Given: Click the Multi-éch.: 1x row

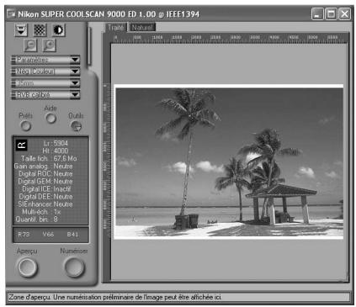Looking at the screenshot, I should (x=41, y=212).
